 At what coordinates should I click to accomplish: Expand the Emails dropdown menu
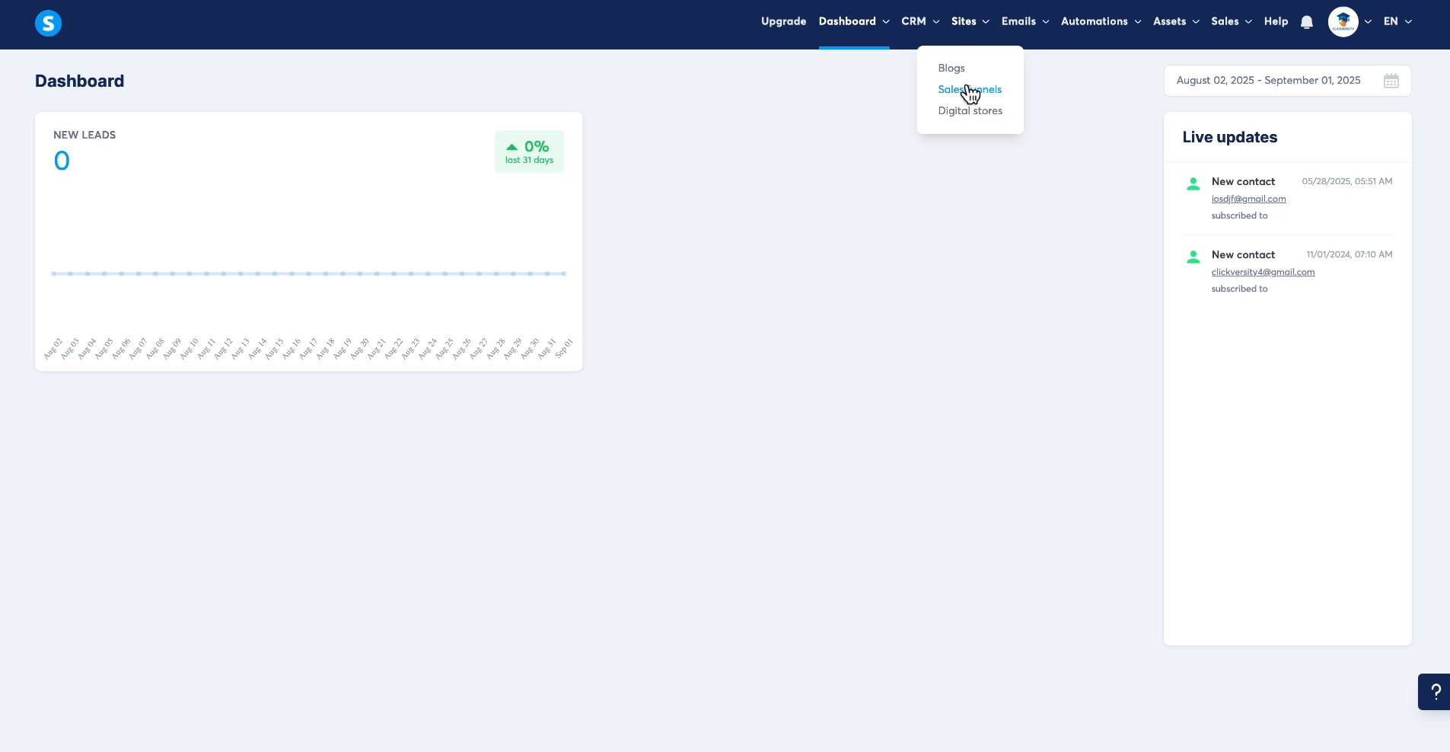1025,21
